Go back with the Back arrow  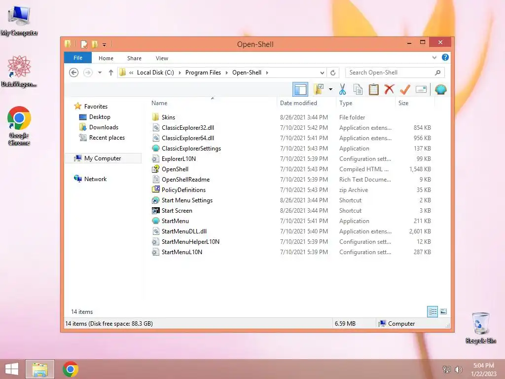(74, 73)
